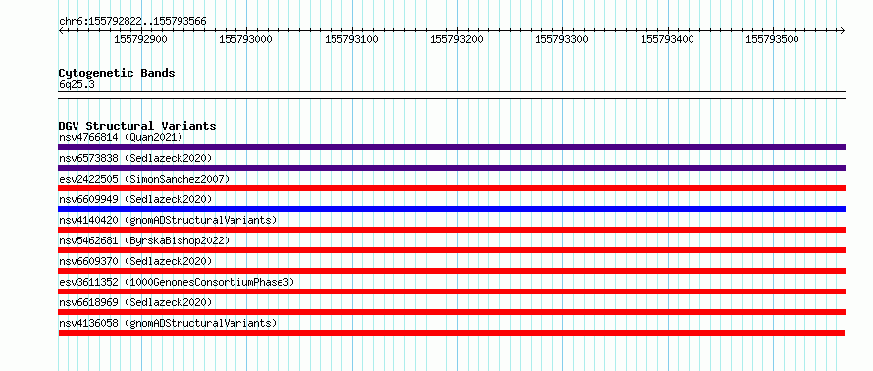Select the 6q25.3 band label
Image resolution: width=873 pixels, height=371 pixels.
click(77, 84)
